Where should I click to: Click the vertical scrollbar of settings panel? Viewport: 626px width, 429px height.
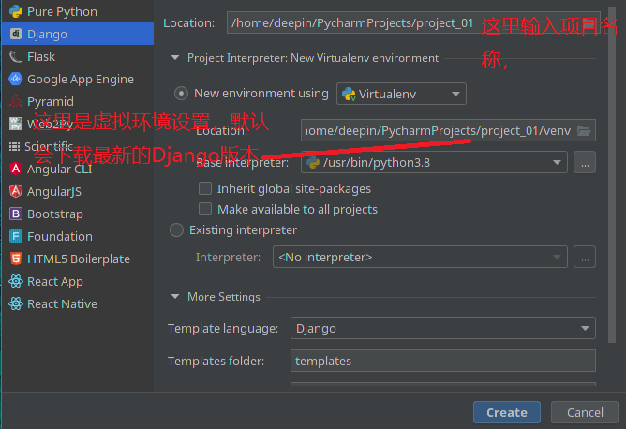click(612, 175)
